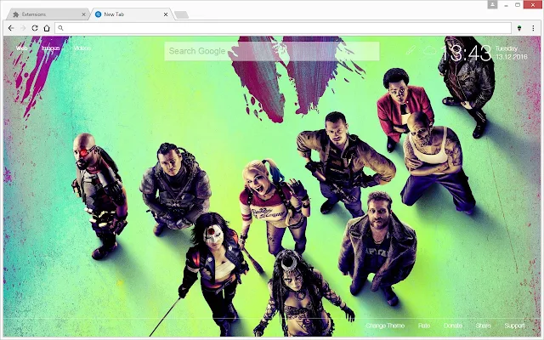Open the weather cloud icon
Screen dimensions: 544x340
coord(429,51)
